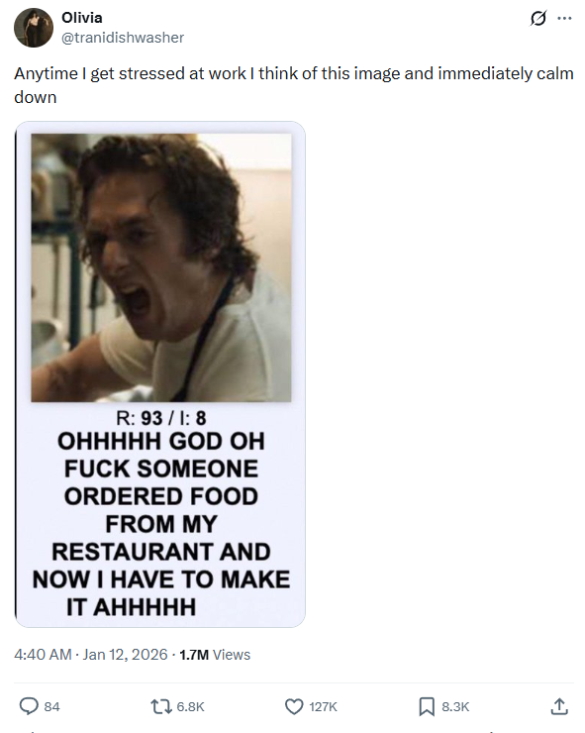The width and height of the screenshot is (585, 733).
Task: Open Olivia's profile picture
Action: [34, 28]
